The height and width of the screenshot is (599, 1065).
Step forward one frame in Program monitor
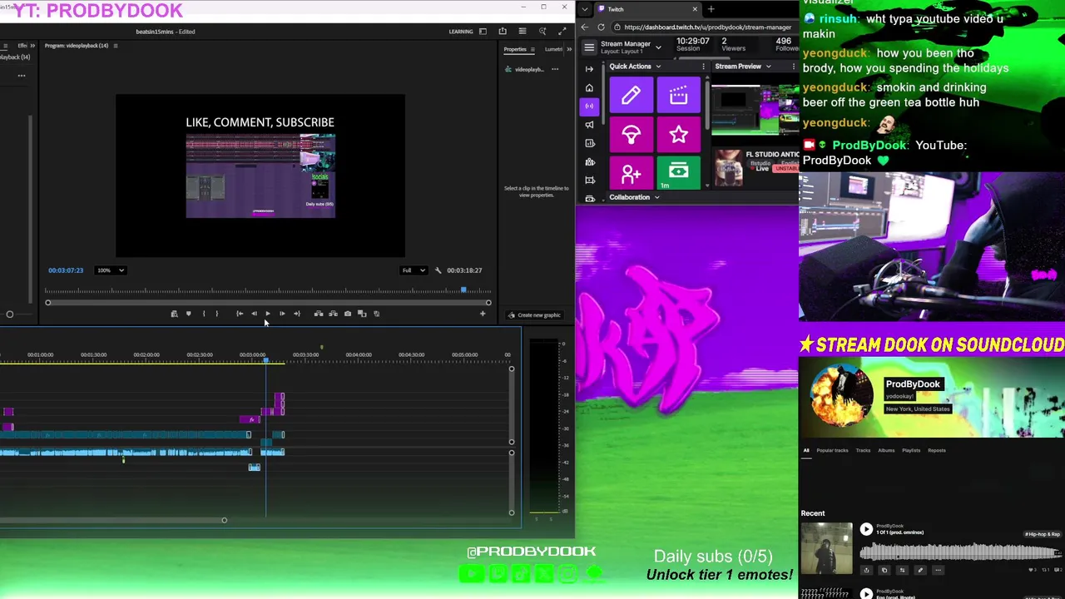point(282,314)
